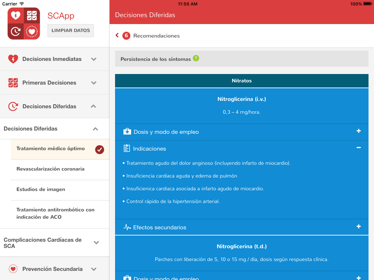
Task: Click the clipboard icon of Indicaciones
Action: pos(127,148)
